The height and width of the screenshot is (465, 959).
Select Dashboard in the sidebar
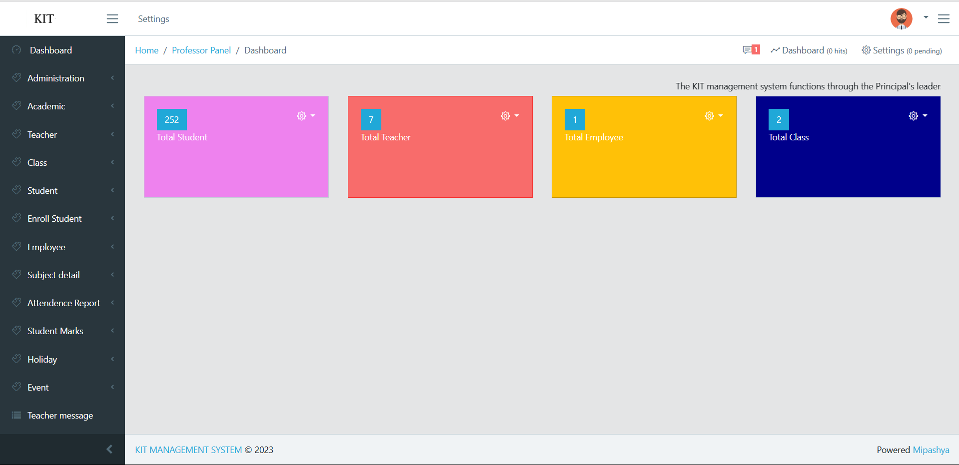50,50
